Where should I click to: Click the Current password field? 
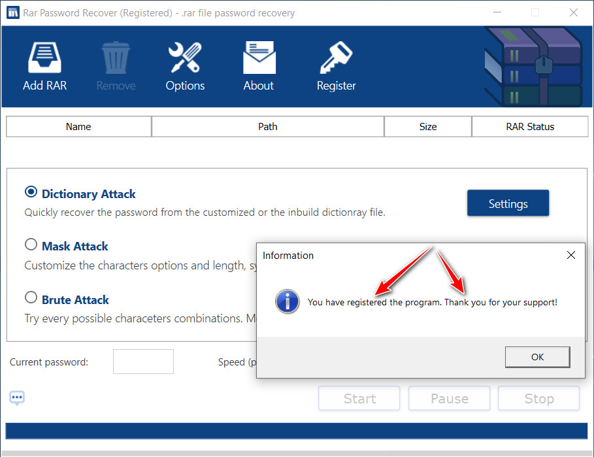click(x=143, y=362)
